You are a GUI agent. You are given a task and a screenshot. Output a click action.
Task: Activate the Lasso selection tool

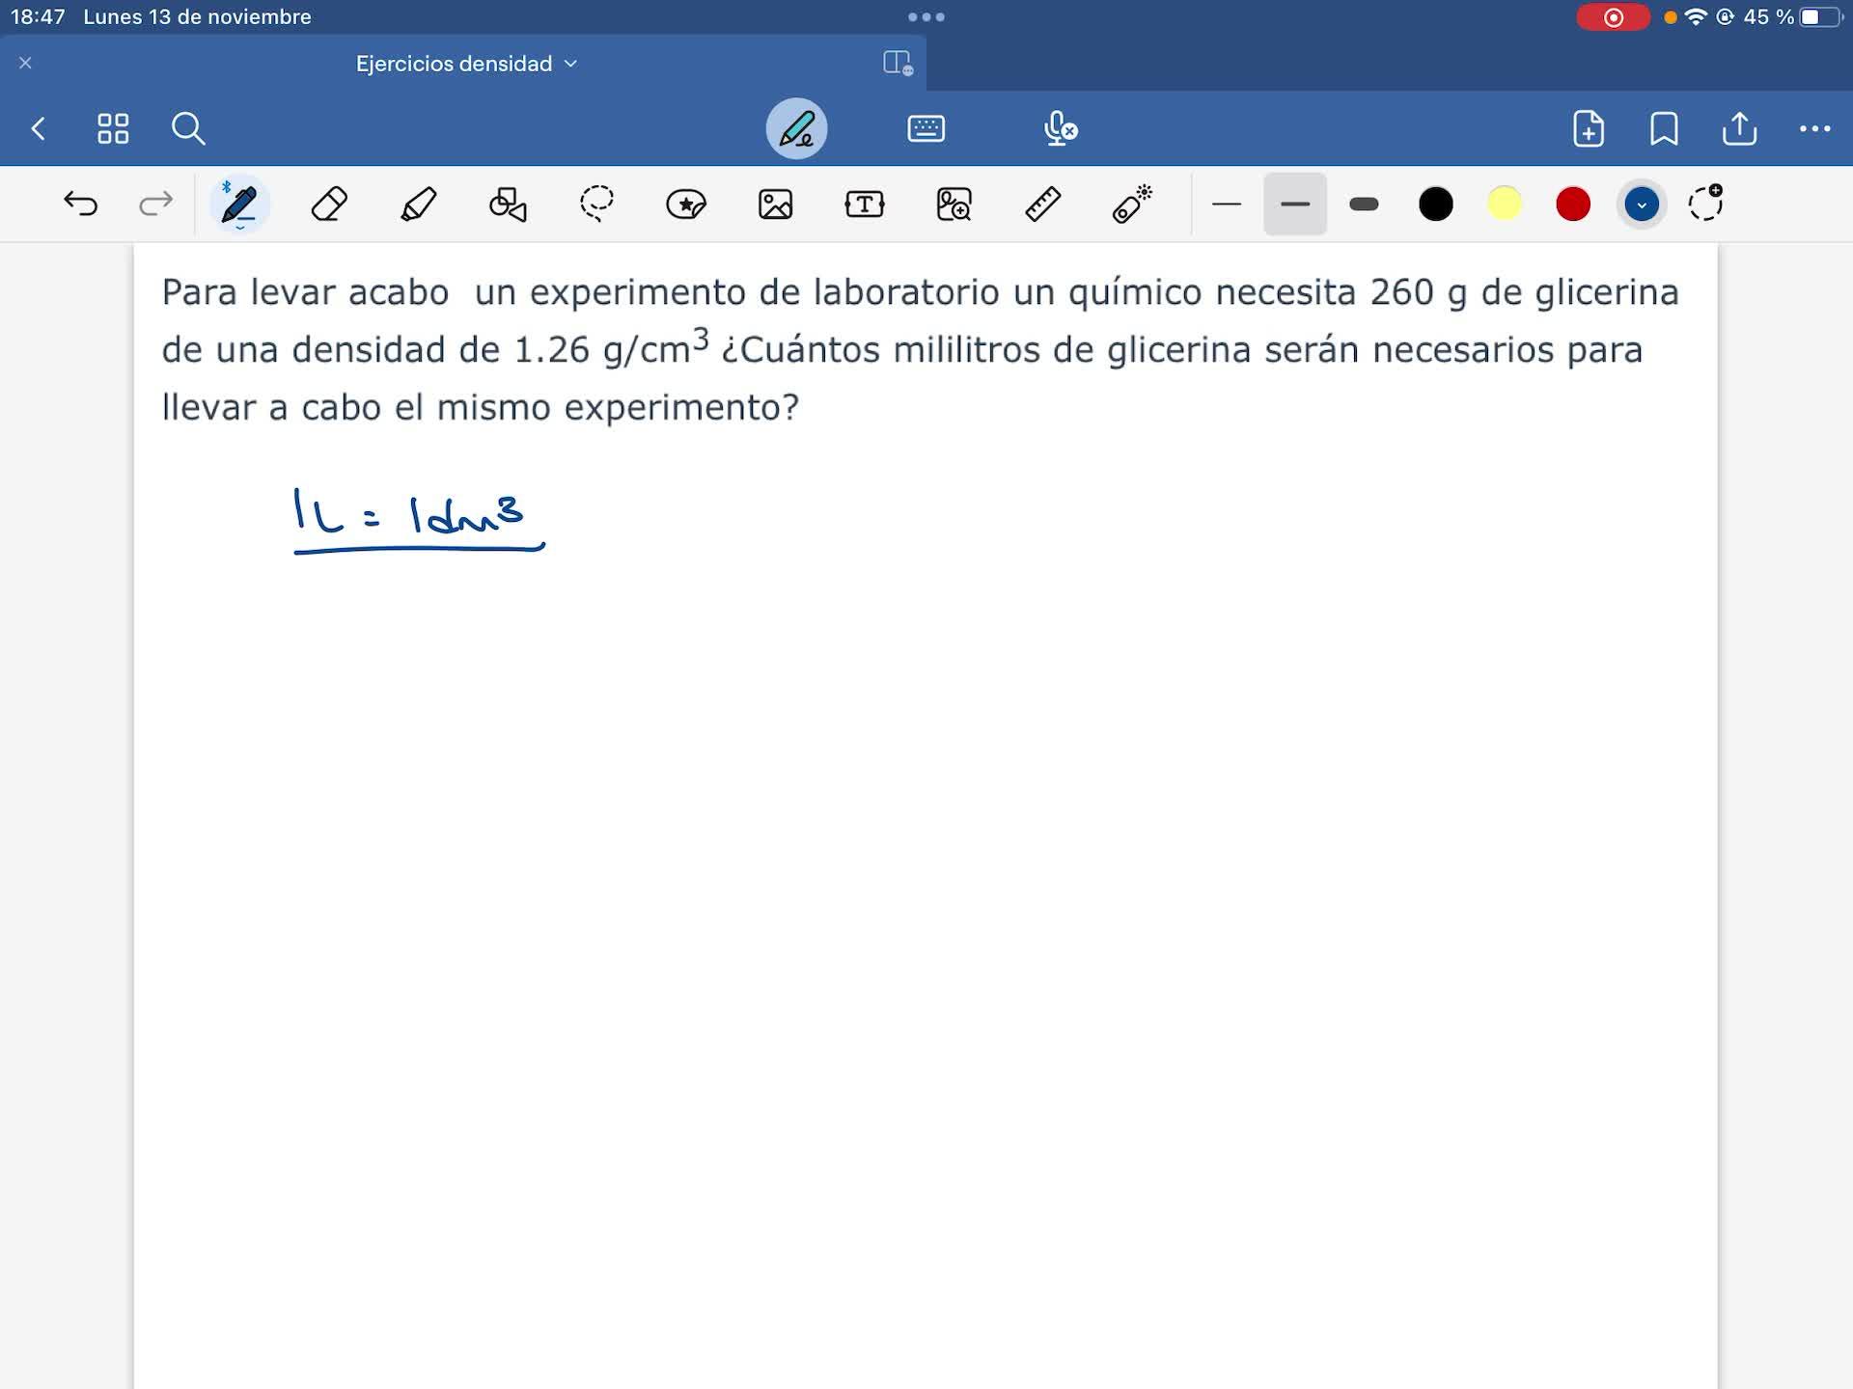coord(596,204)
